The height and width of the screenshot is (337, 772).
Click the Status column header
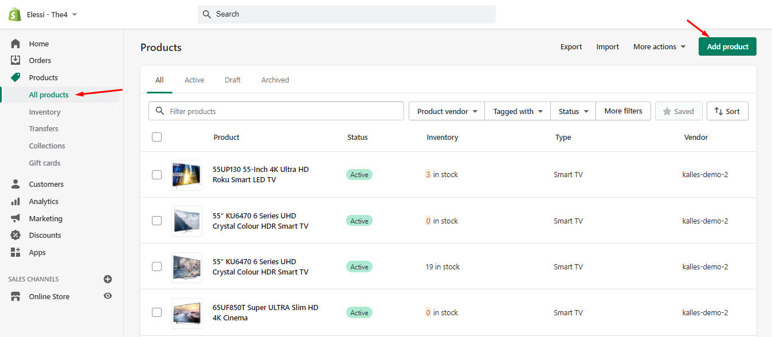358,137
